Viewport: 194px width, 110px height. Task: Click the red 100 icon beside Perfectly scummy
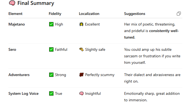(x=81, y=75)
